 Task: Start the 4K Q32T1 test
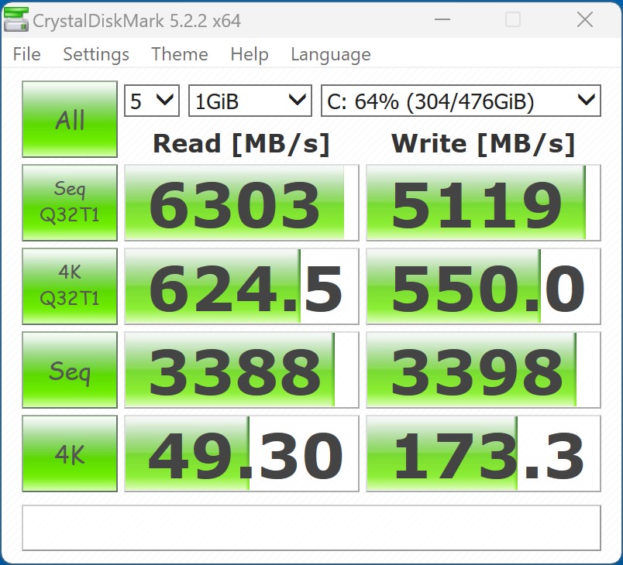(x=70, y=286)
